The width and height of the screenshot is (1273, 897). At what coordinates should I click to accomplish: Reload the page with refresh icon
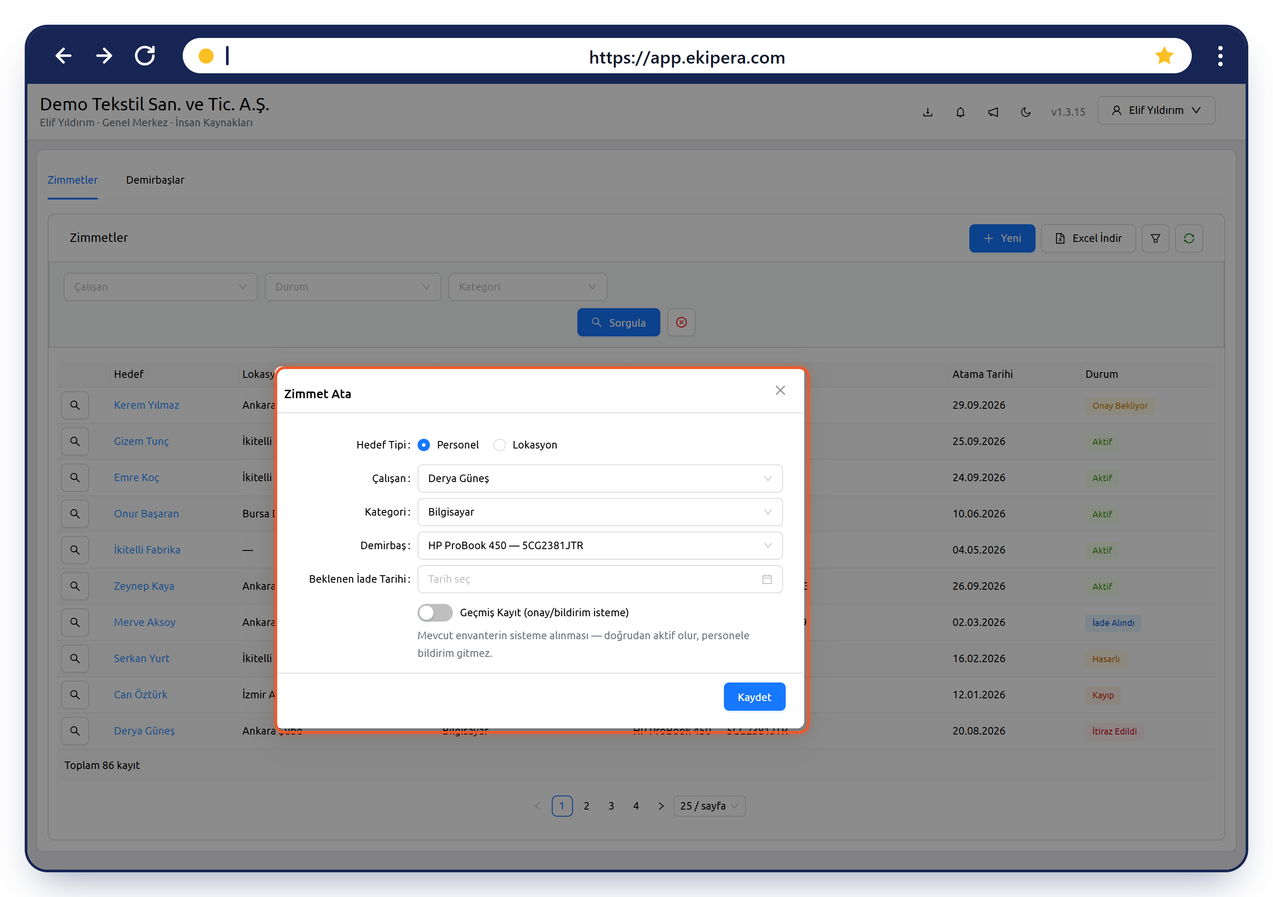(x=145, y=56)
